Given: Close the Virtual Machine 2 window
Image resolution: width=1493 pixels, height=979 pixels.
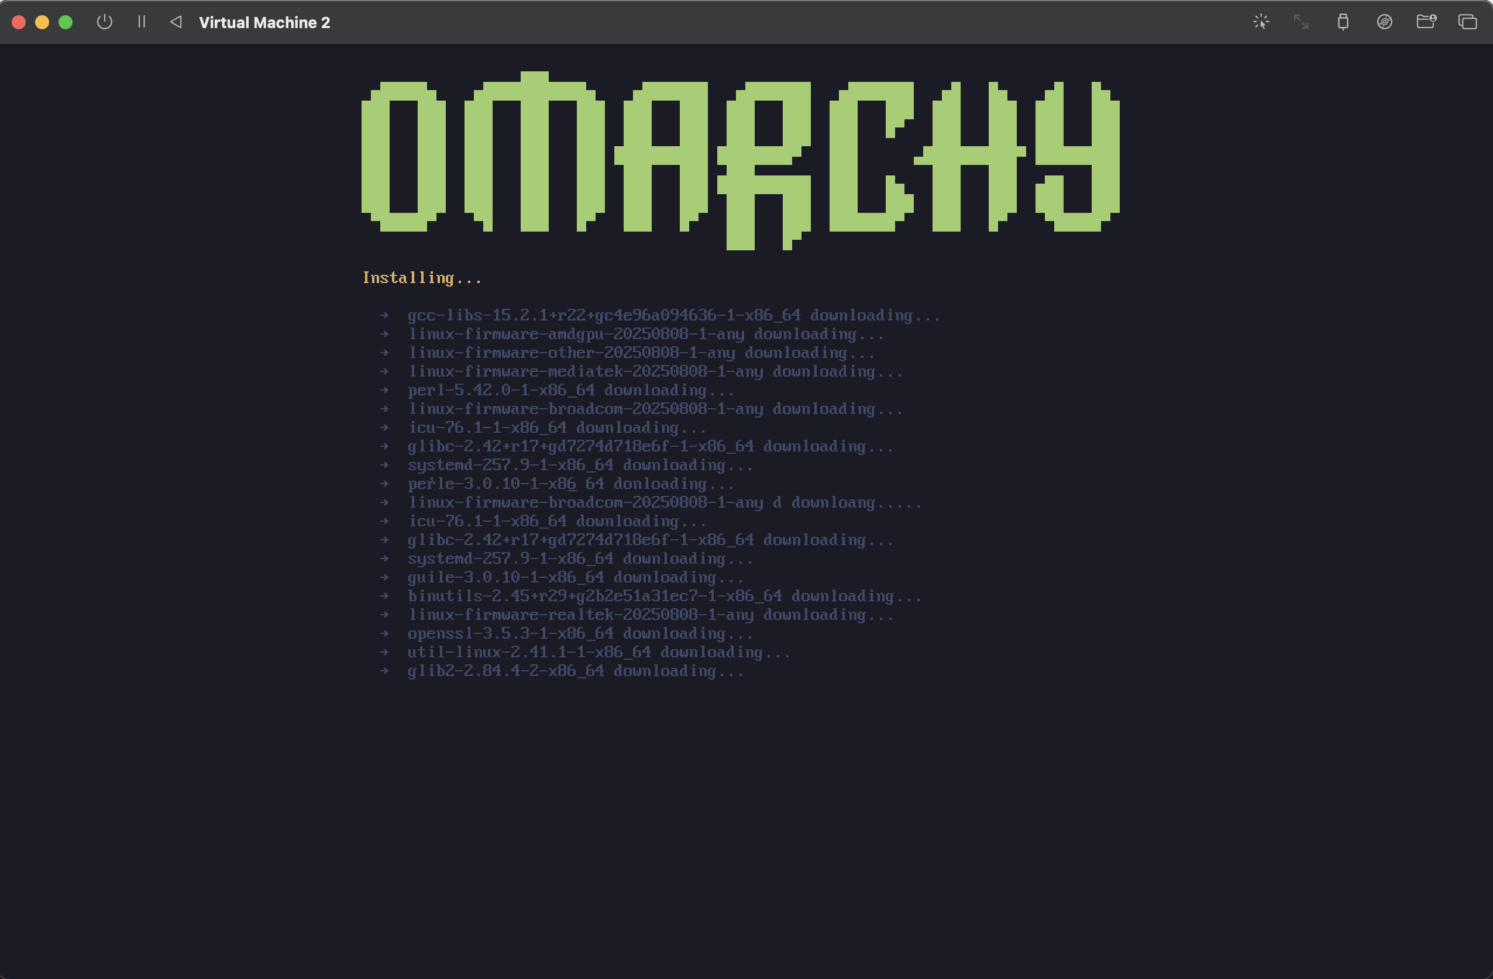Looking at the screenshot, I should (19, 22).
